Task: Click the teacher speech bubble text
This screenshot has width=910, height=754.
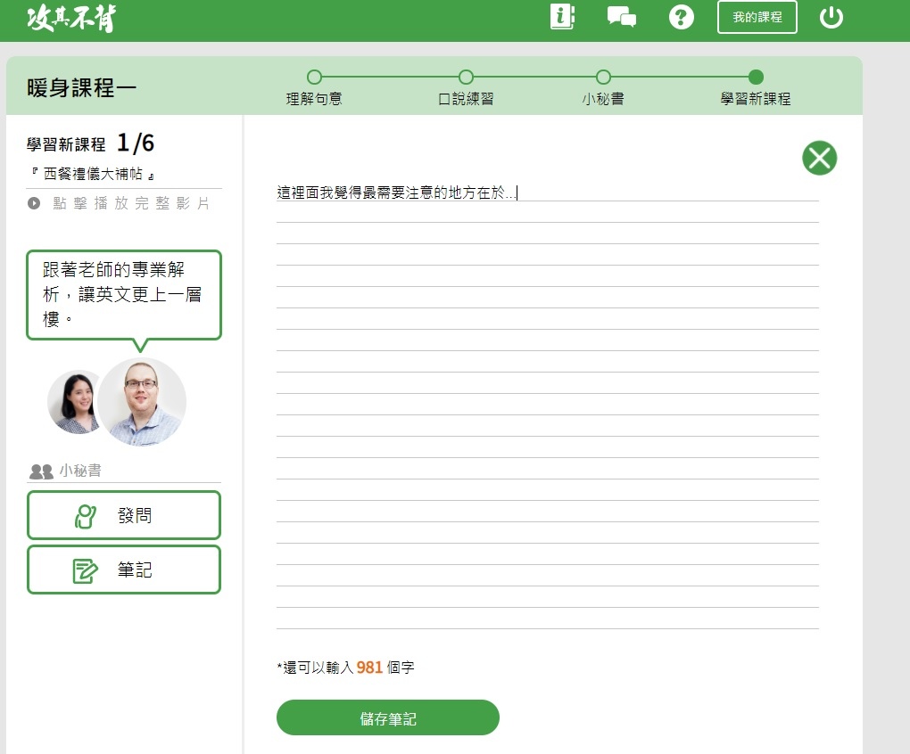Action: point(122,294)
